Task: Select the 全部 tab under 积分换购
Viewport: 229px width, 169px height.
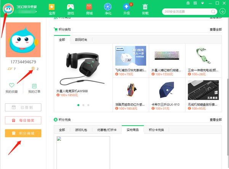Action: click(x=62, y=40)
